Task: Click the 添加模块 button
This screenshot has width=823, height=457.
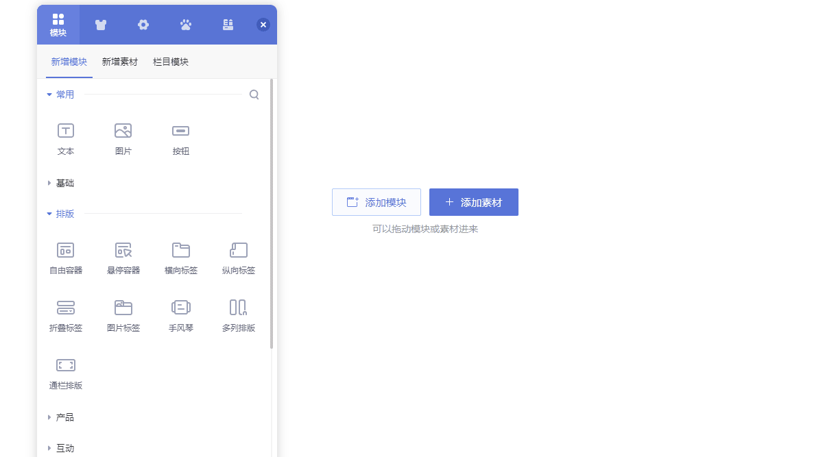Action: point(377,202)
